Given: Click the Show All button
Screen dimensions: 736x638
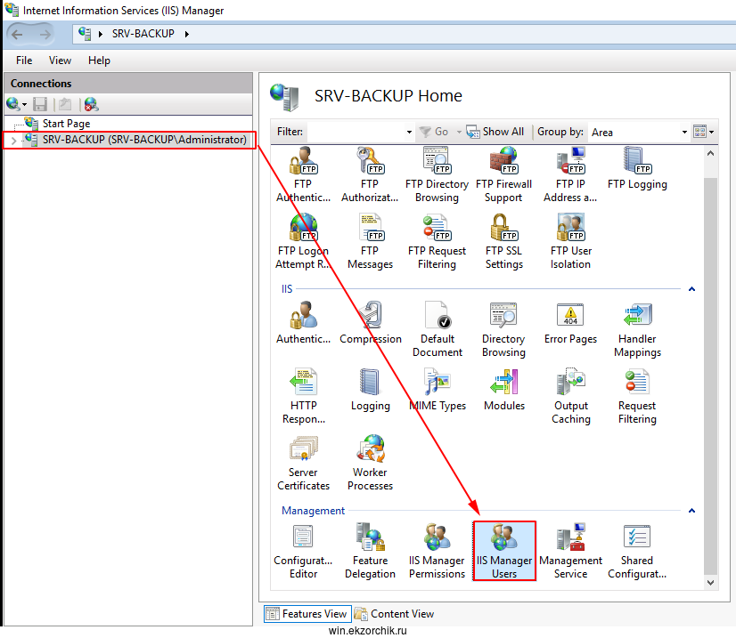Looking at the screenshot, I should [x=495, y=132].
